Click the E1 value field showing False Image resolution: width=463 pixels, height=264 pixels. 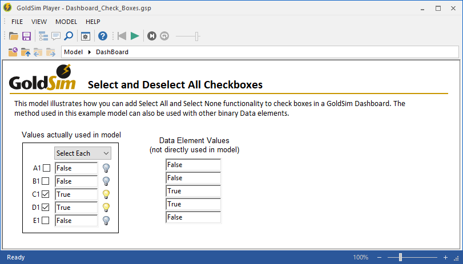[76, 221]
